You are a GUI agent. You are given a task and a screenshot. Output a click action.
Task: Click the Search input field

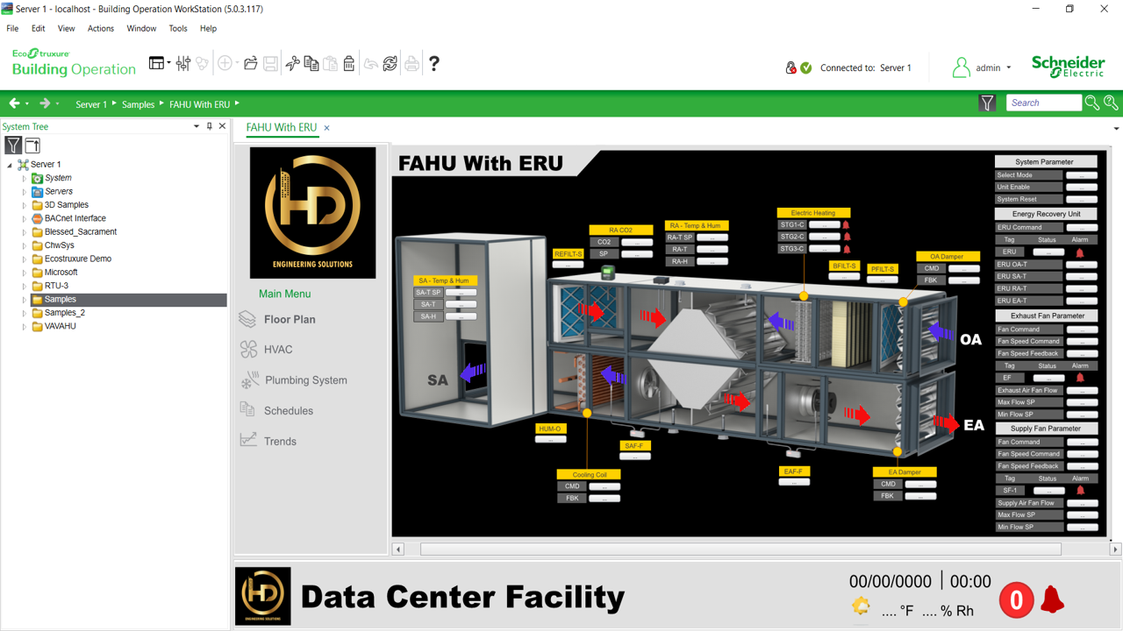pos(1042,103)
